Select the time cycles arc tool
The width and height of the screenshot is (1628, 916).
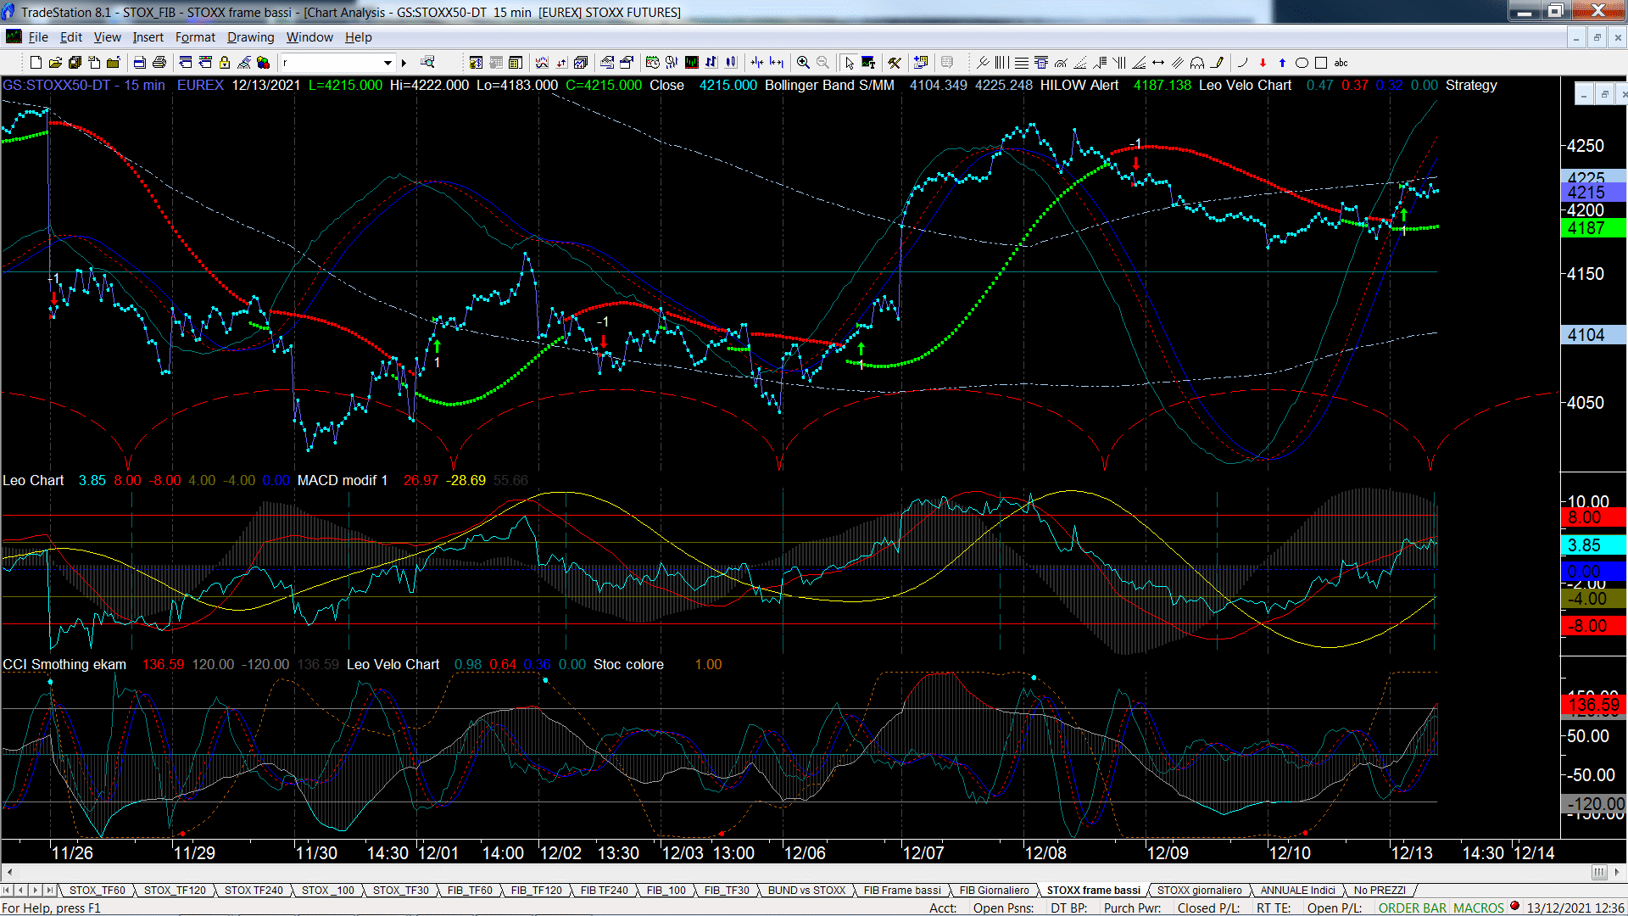click(1197, 63)
